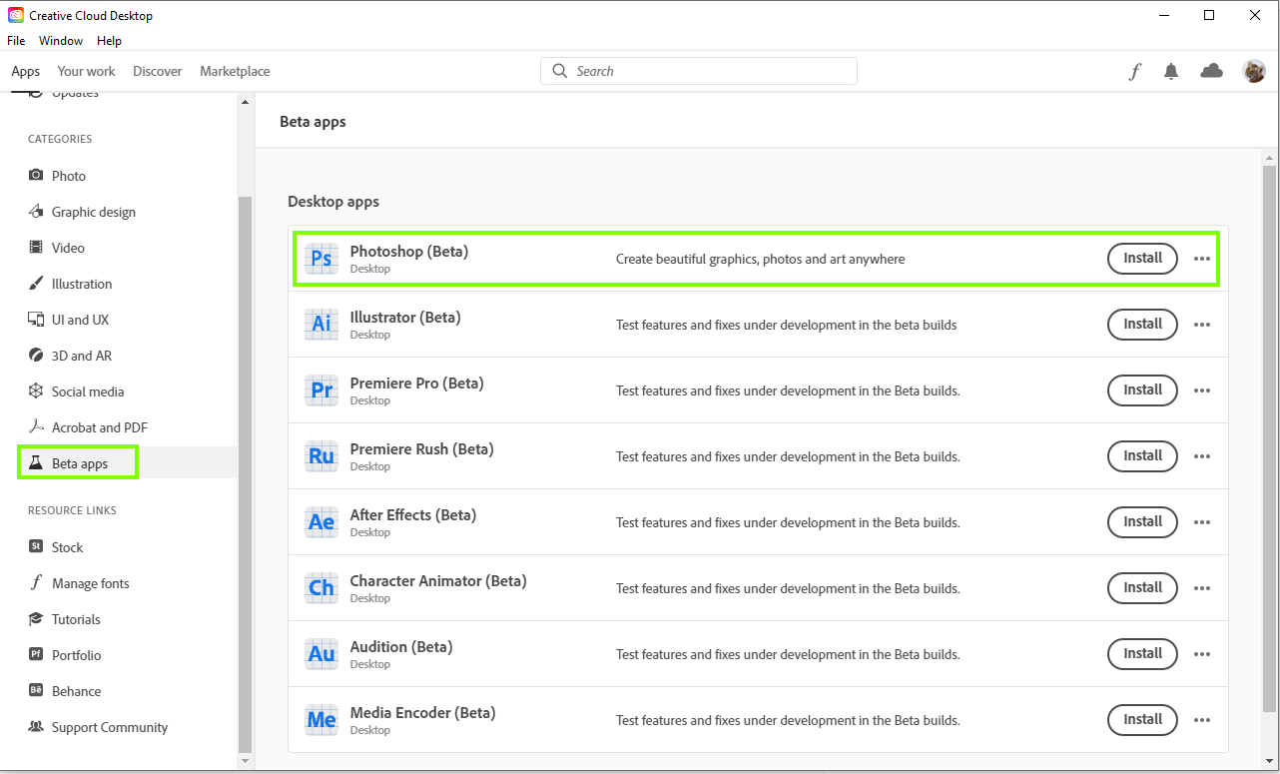
Task: Install Premiere Rush (Beta)
Action: 1142,456
